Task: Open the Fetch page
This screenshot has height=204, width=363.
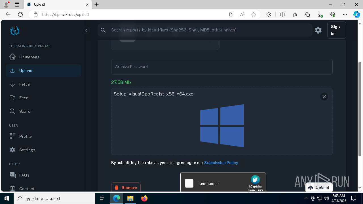Action: click(43, 84)
